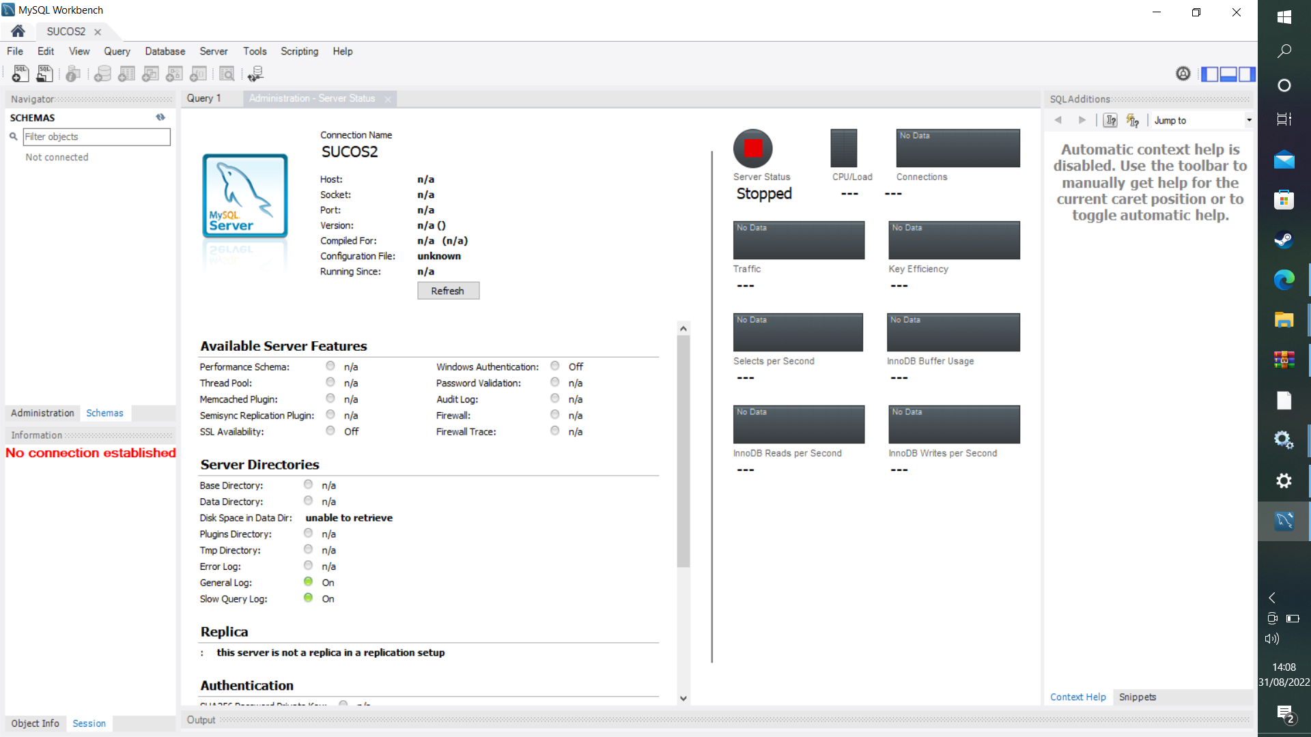1311x737 pixels.
Task: Open the View menu
Action: 79,51
